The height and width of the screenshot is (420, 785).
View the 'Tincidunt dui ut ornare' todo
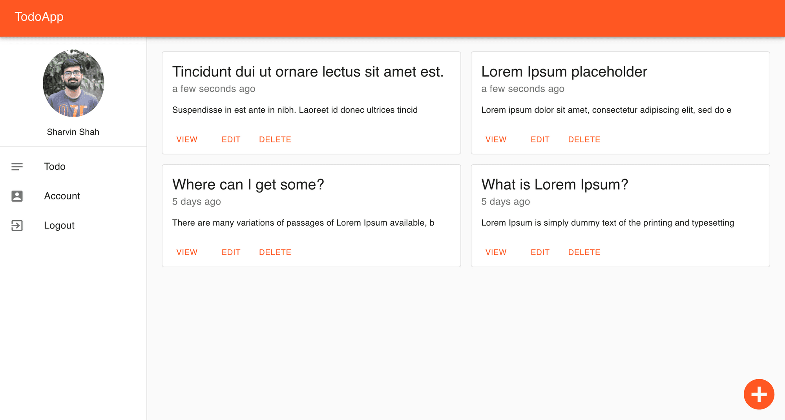tap(187, 139)
